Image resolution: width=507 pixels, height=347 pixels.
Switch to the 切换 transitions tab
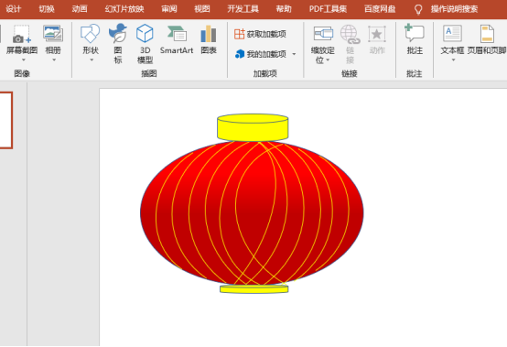pyautogui.click(x=47, y=9)
